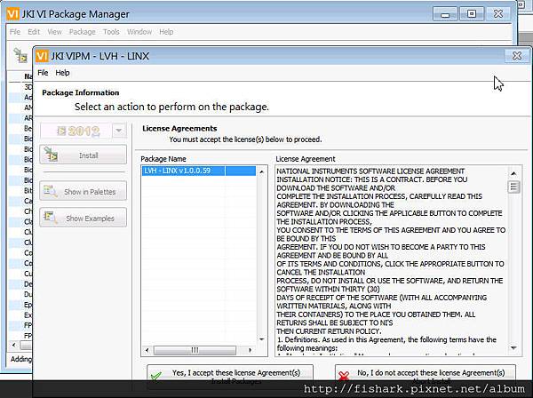Click Package Name horizontal scrollbar thumb
The image size is (533, 398).
(x=195, y=350)
